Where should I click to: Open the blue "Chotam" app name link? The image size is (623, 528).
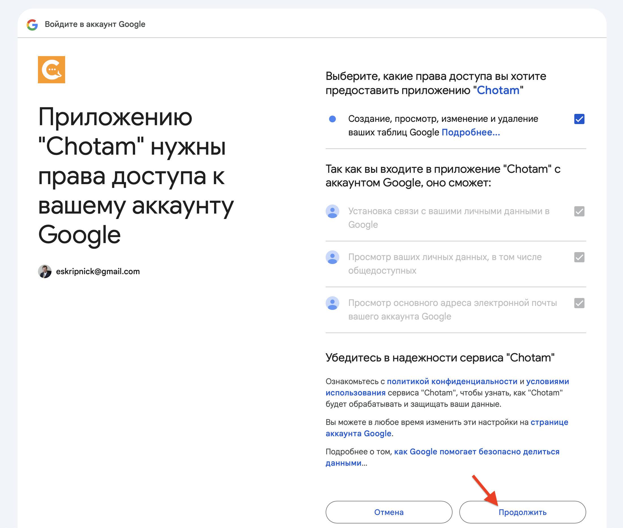tap(498, 90)
